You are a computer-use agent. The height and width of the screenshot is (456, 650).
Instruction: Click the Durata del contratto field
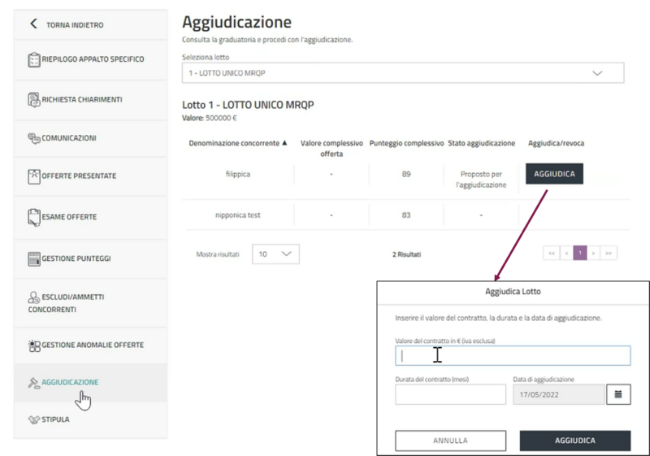click(x=450, y=395)
